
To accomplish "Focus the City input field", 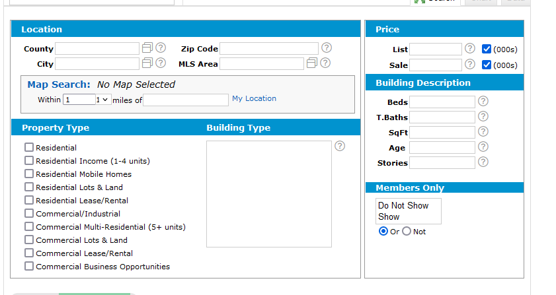I will [97, 64].
